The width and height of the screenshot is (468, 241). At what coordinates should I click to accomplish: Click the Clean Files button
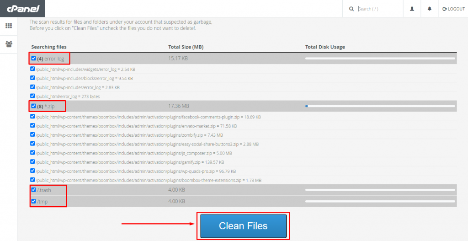243,226
